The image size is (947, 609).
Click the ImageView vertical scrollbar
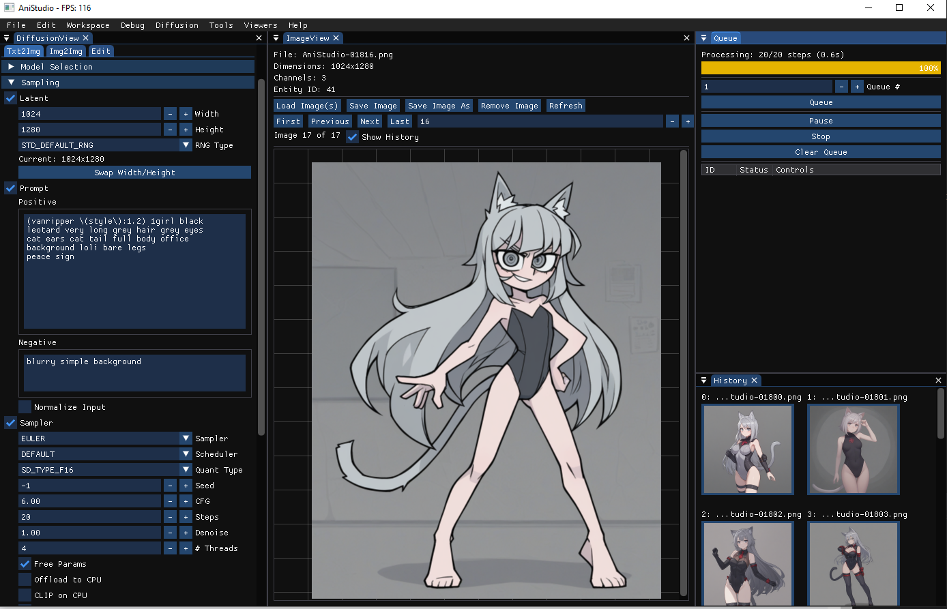click(684, 372)
